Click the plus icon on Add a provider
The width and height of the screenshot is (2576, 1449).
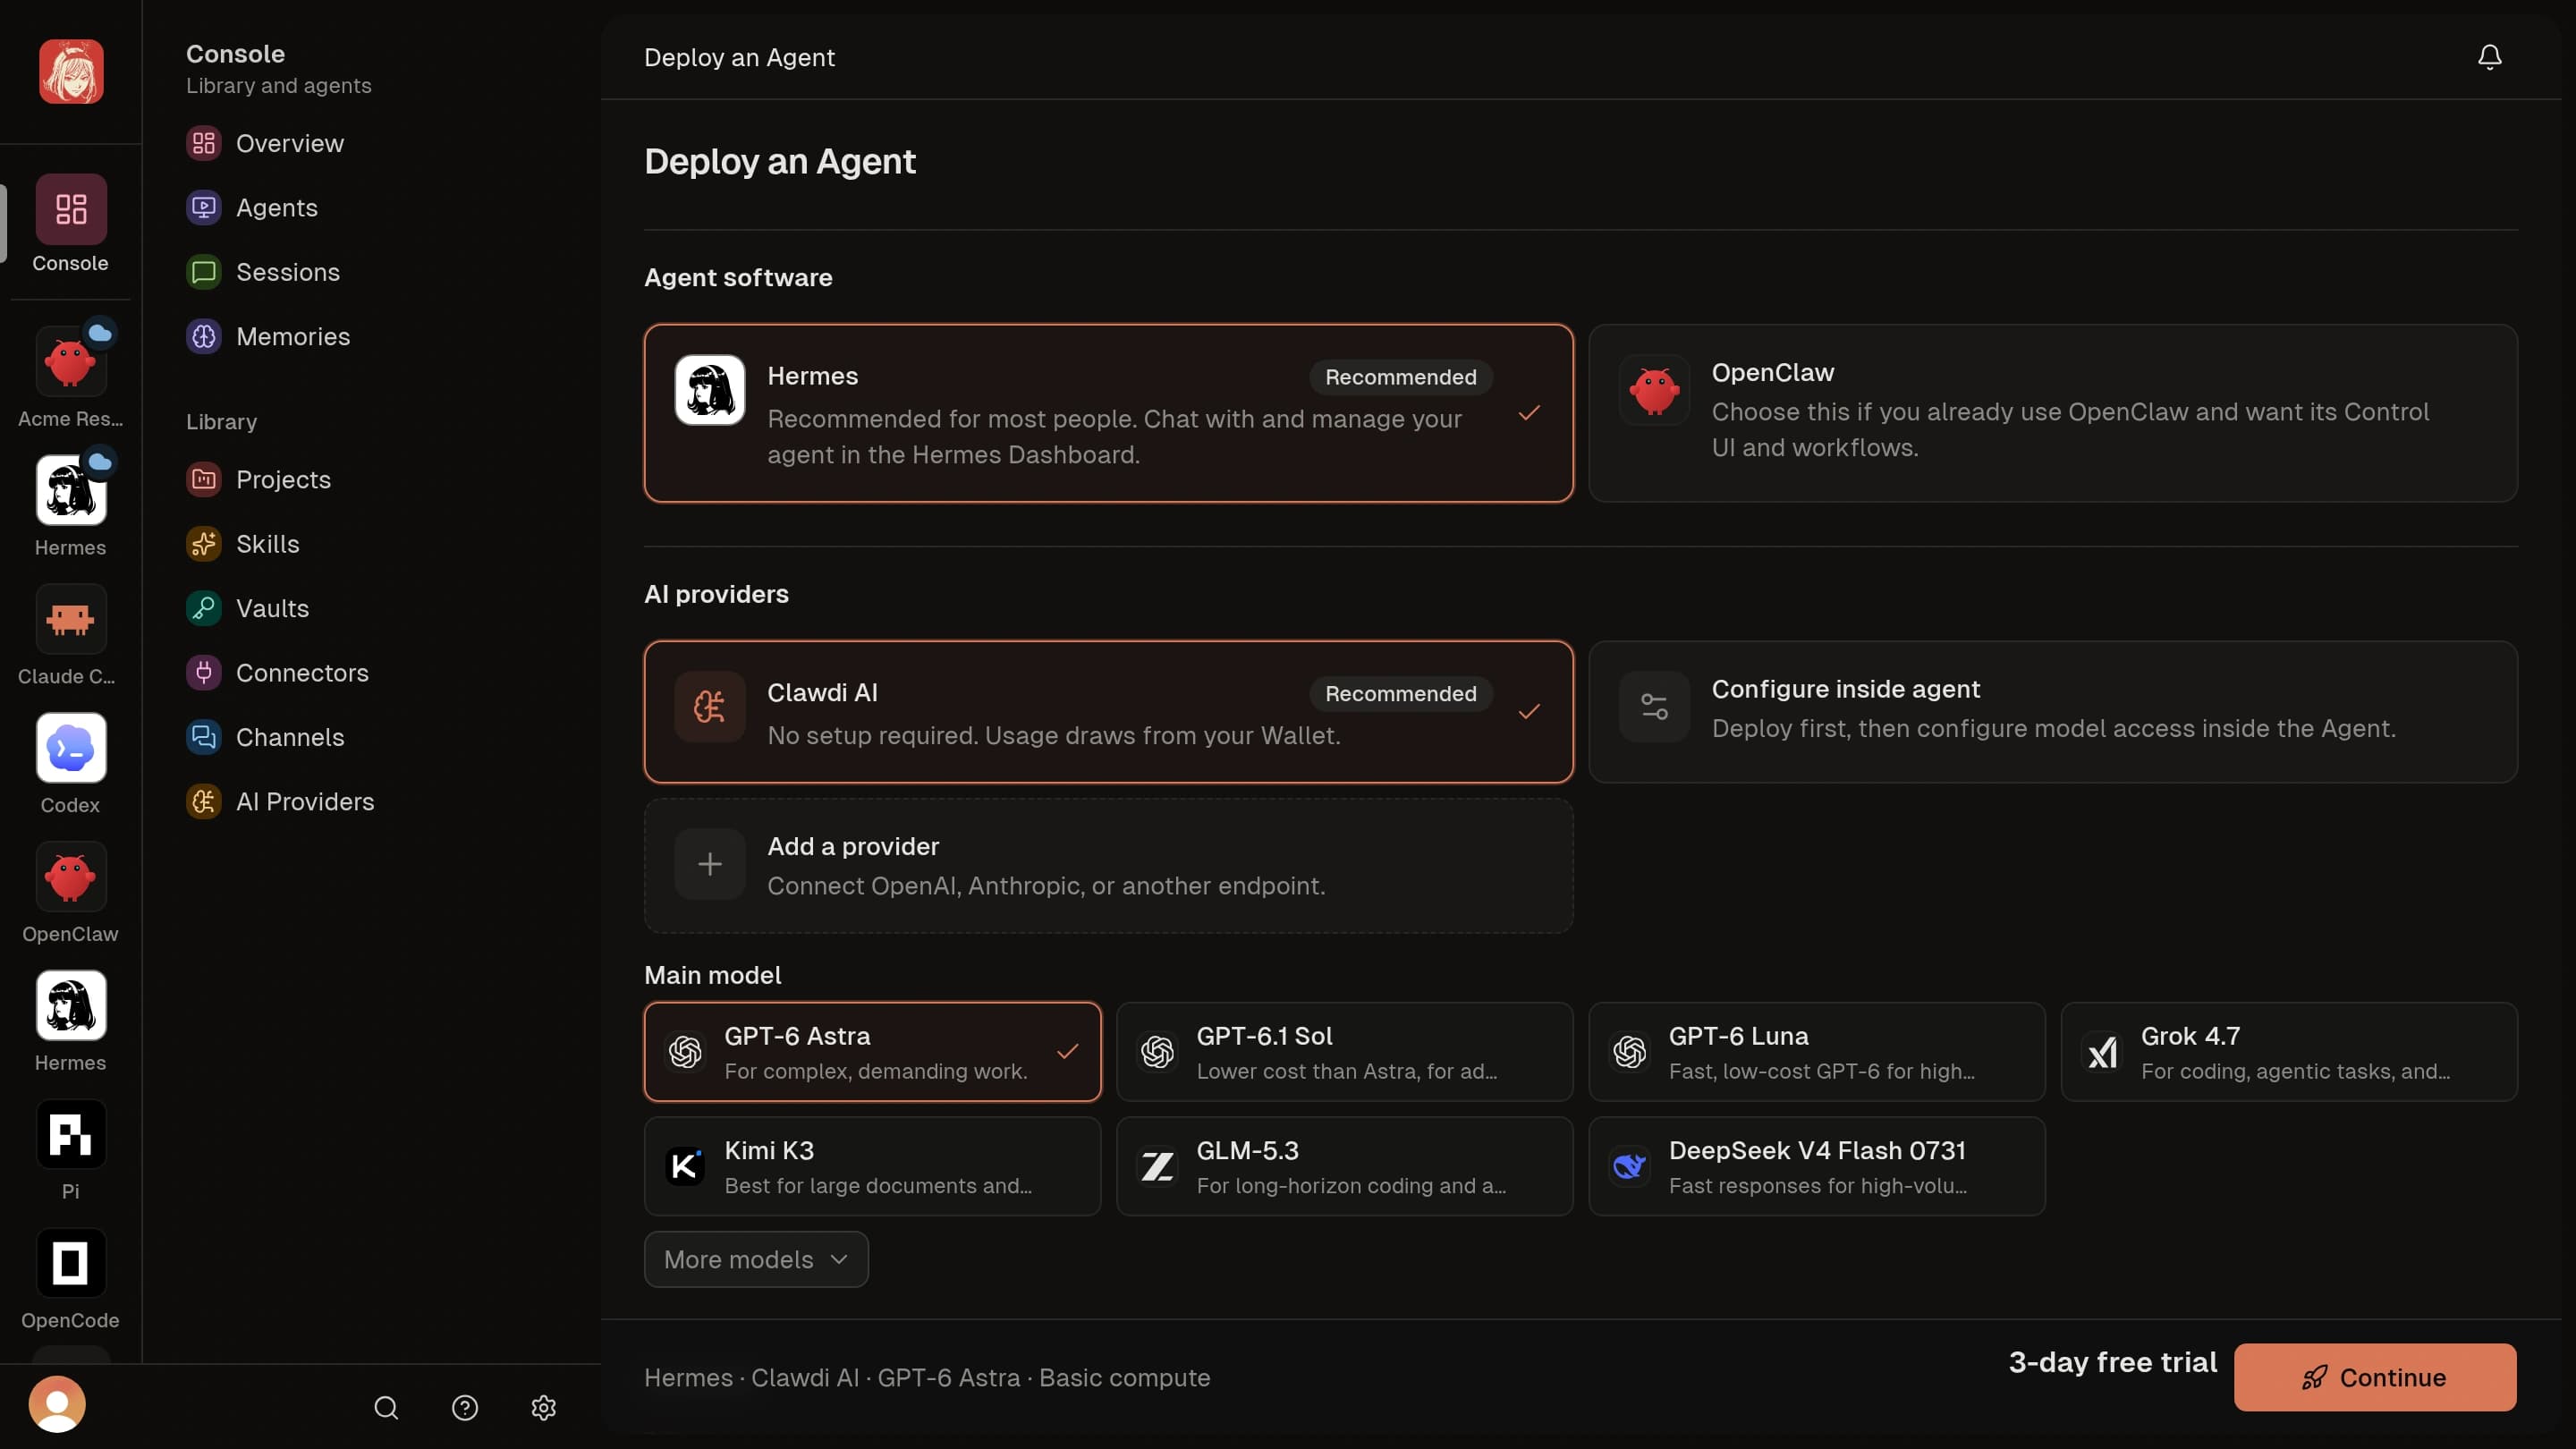click(x=710, y=864)
